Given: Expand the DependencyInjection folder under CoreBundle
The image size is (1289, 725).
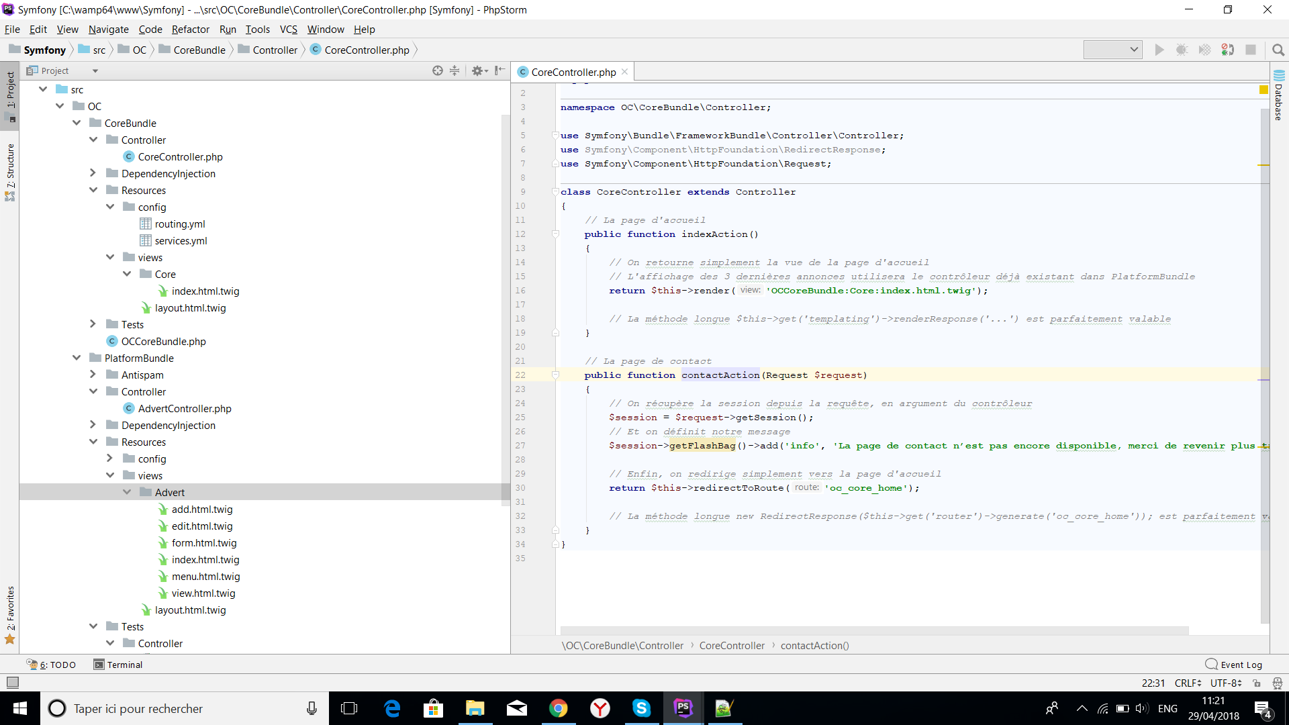Looking at the screenshot, I should [93, 173].
